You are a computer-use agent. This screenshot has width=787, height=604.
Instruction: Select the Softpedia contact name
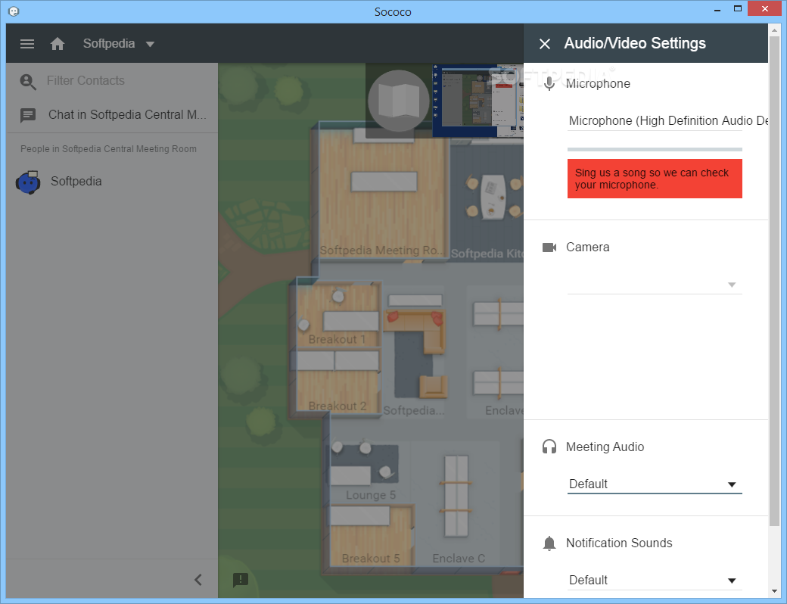(x=76, y=181)
